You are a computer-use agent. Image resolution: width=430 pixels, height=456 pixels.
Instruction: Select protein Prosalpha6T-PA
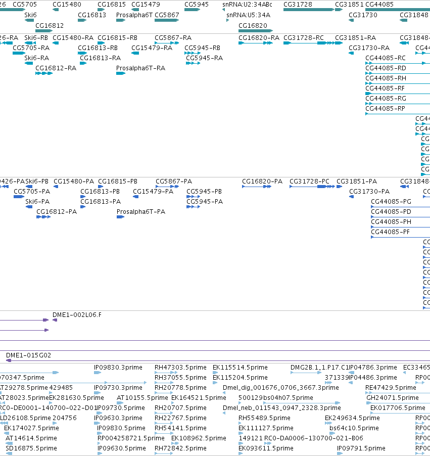[141, 212]
